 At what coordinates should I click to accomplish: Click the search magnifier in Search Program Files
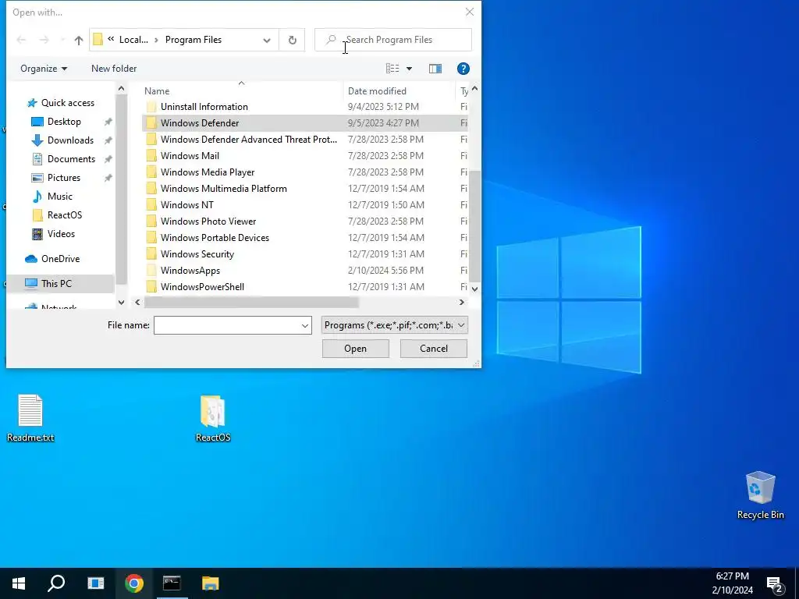pyautogui.click(x=331, y=39)
